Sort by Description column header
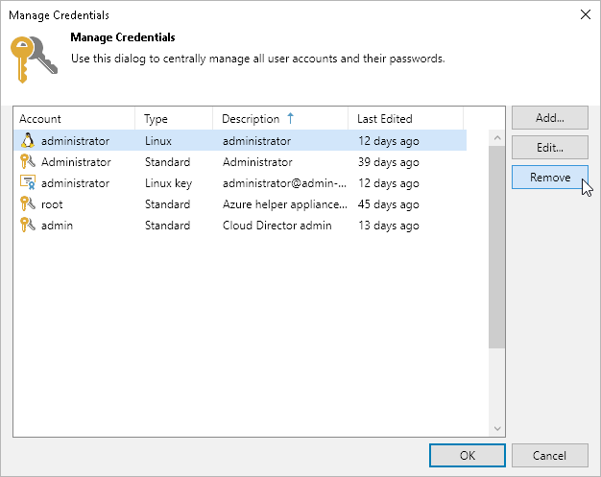The height and width of the screenshot is (477, 601). (x=280, y=119)
